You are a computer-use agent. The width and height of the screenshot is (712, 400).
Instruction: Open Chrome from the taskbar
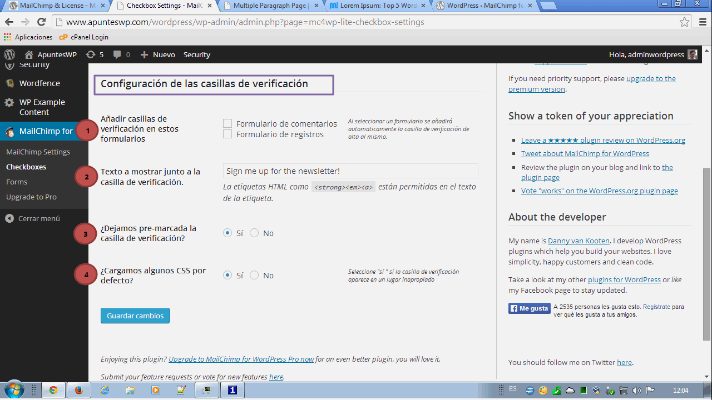pos(53,390)
